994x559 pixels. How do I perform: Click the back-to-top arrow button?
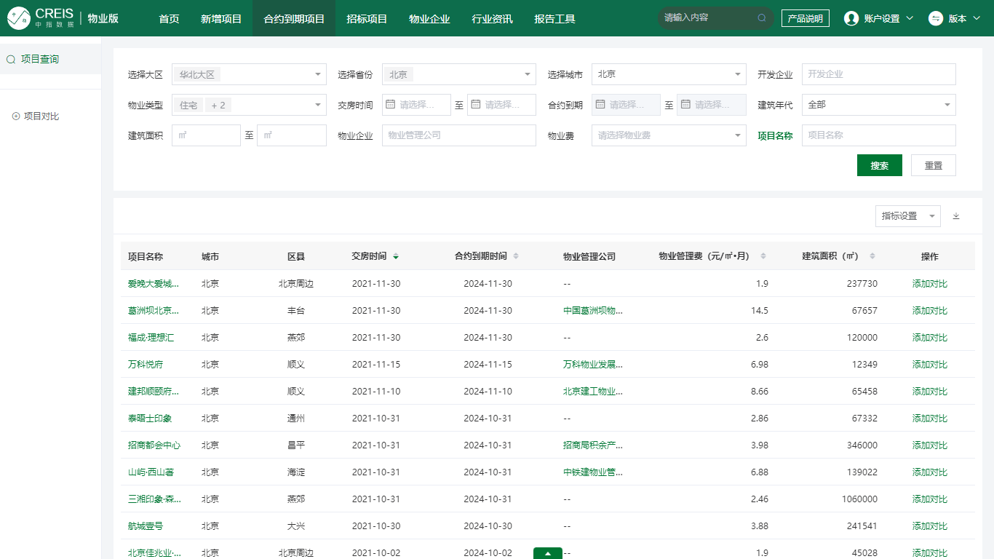coord(547,553)
